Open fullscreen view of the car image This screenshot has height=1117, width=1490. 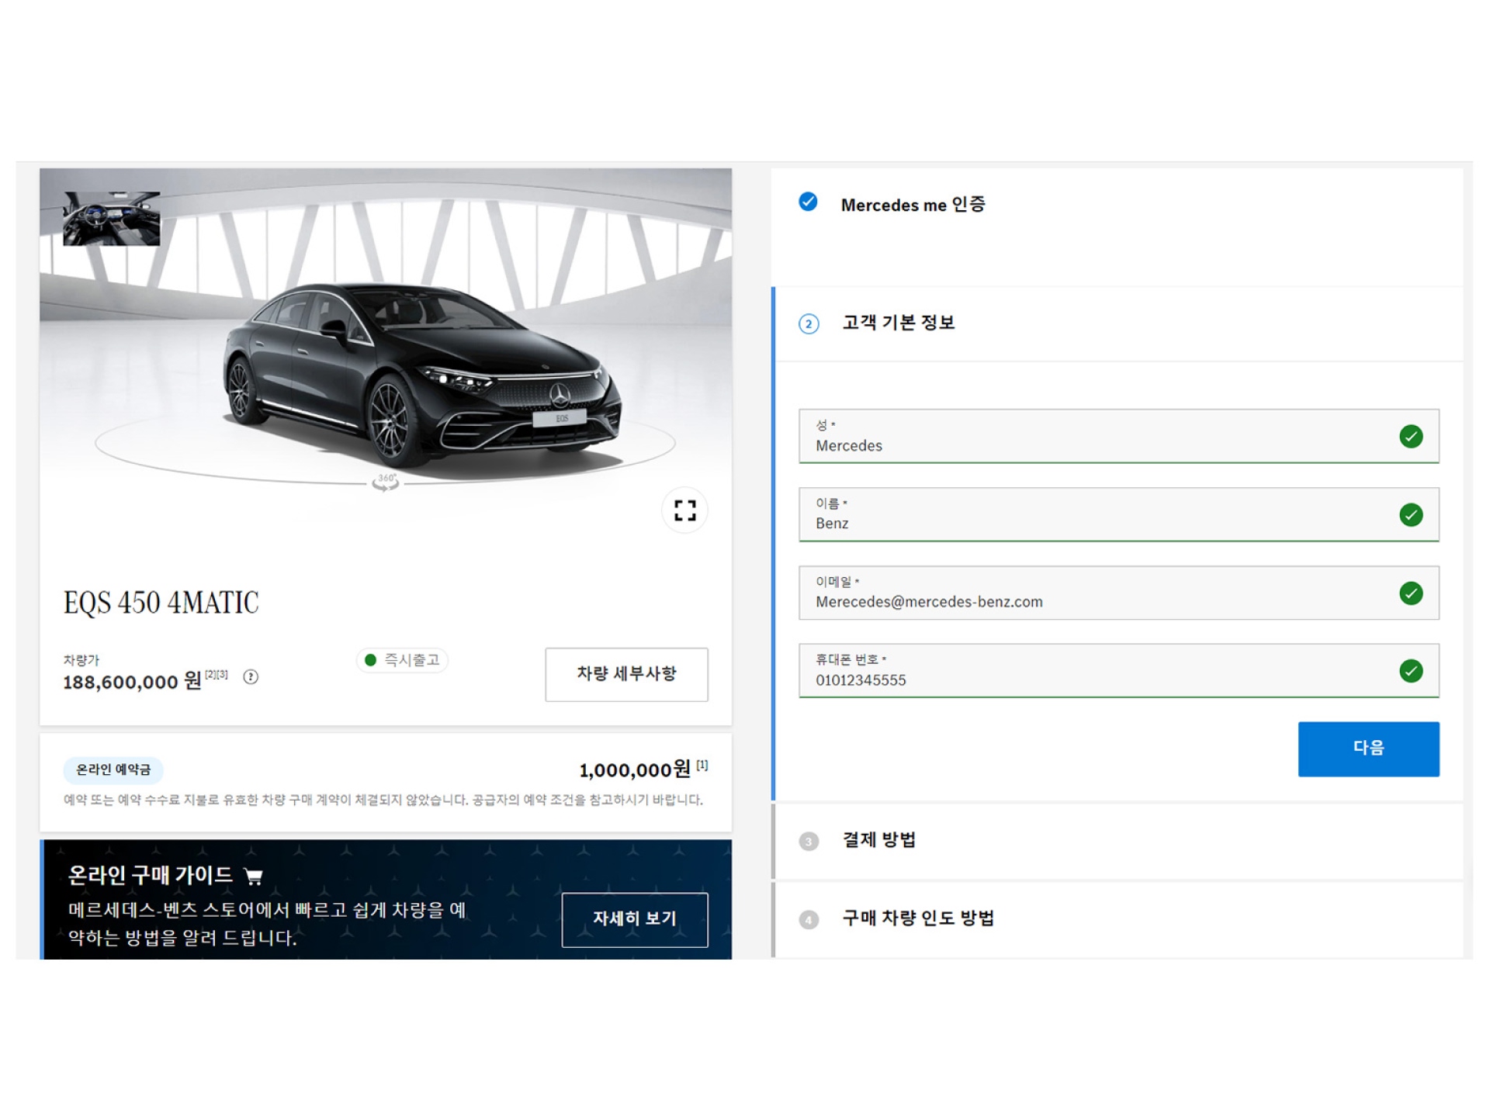click(684, 510)
